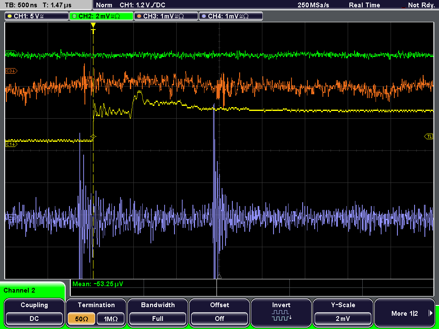Toggle the Invert waveform option
Image resolution: width=439 pixels, height=329 pixels.
coord(281,312)
